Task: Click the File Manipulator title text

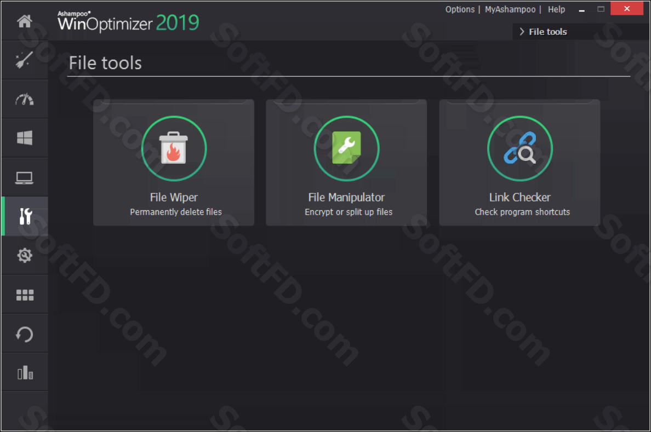Action: [347, 197]
